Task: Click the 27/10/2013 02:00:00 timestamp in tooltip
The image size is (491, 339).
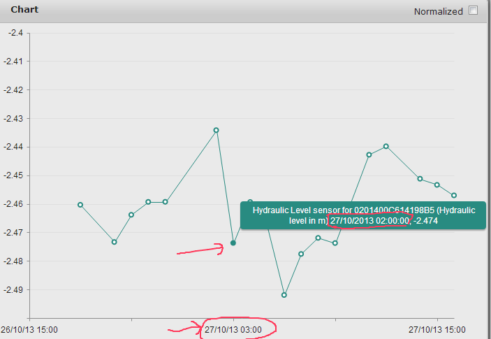Action: (x=369, y=221)
